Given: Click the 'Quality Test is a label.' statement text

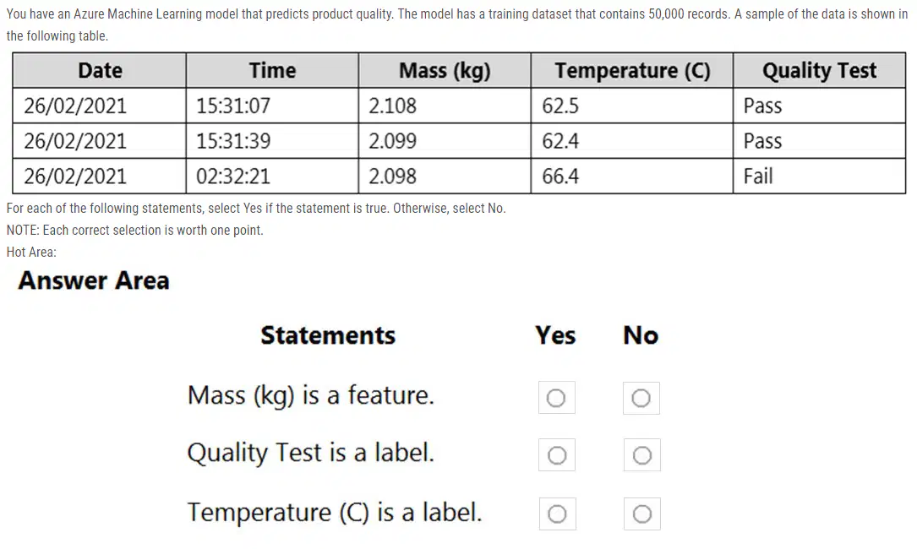Looking at the screenshot, I should pyautogui.click(x=310, y=453).
